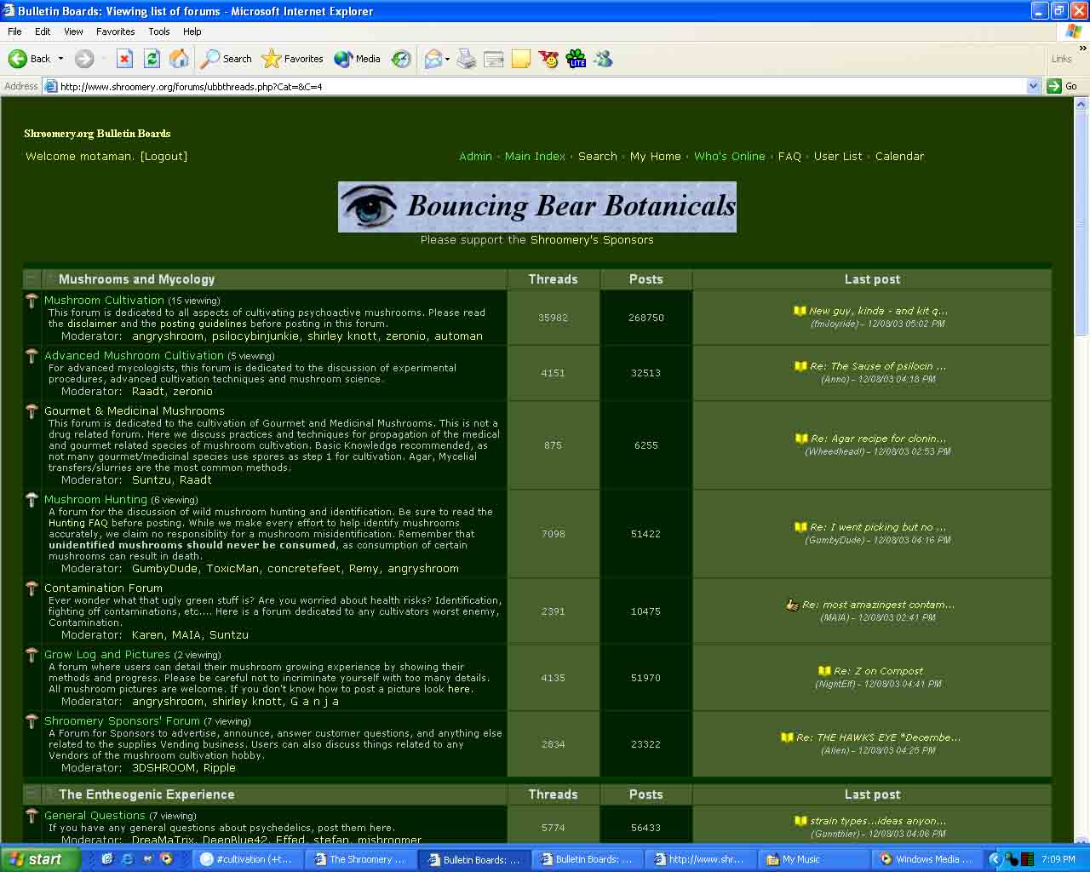The width and height of the screenshot is (1090, 872).
Task: Open the Mushroom Hunting forum
Action: pyautogui.click(x=95, y=500)
